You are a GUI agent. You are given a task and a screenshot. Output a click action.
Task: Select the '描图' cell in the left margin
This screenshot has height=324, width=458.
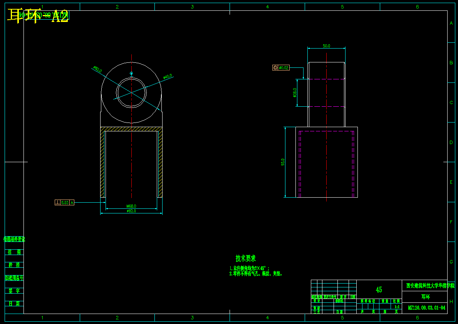(x=14, y=252)
